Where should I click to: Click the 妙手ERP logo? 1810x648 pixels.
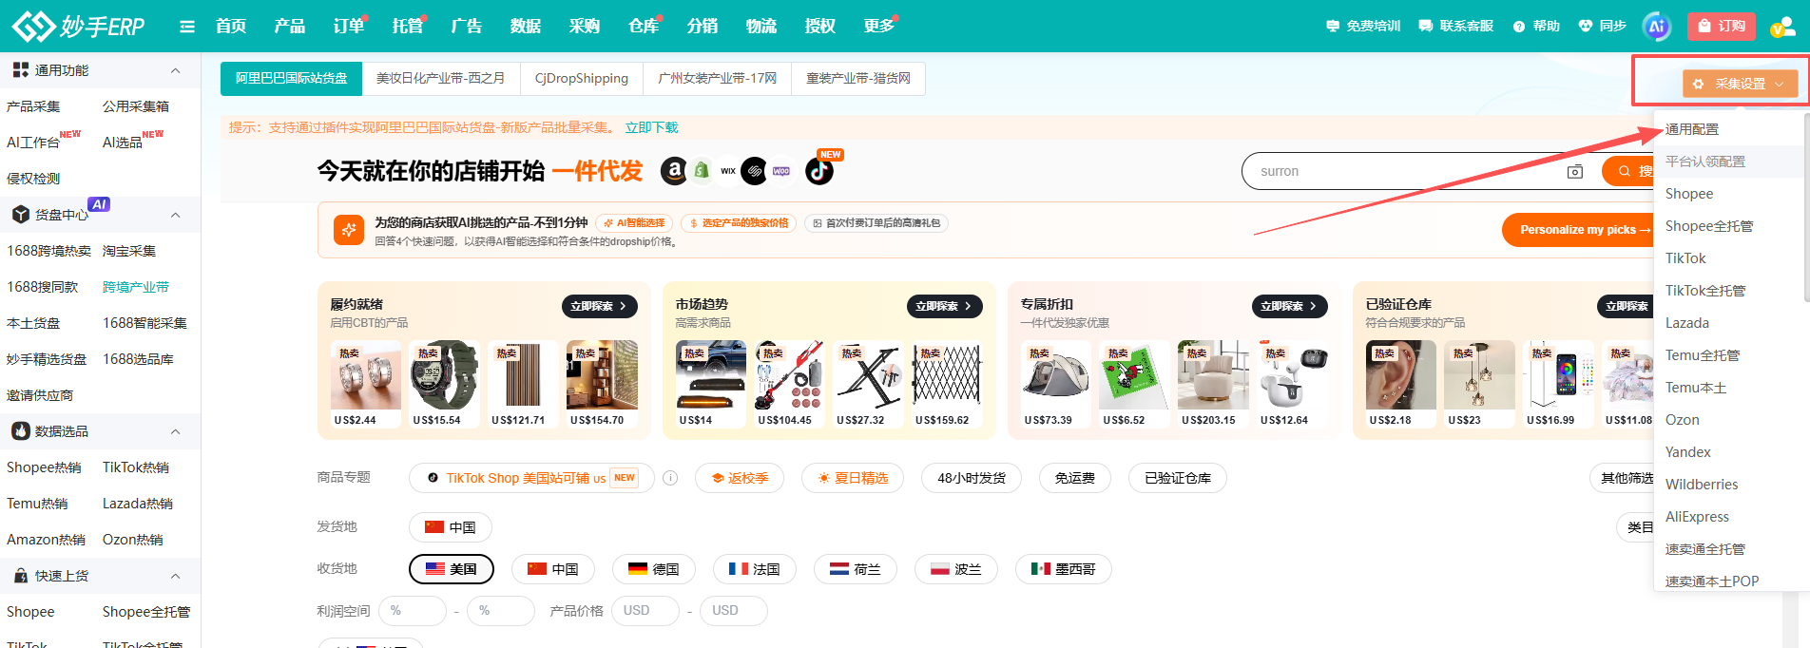(78, 26)
